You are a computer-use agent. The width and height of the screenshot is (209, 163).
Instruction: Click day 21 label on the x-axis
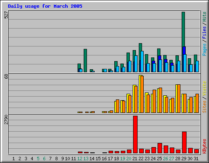pos(135,159)
